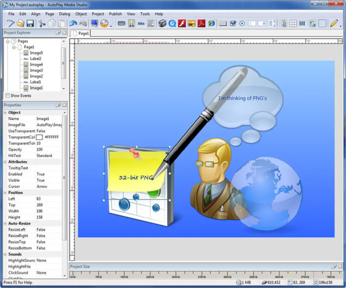Click the Save project floppy disk icon
The width and height of the screenshot is (346, 288).
point(30,23)
